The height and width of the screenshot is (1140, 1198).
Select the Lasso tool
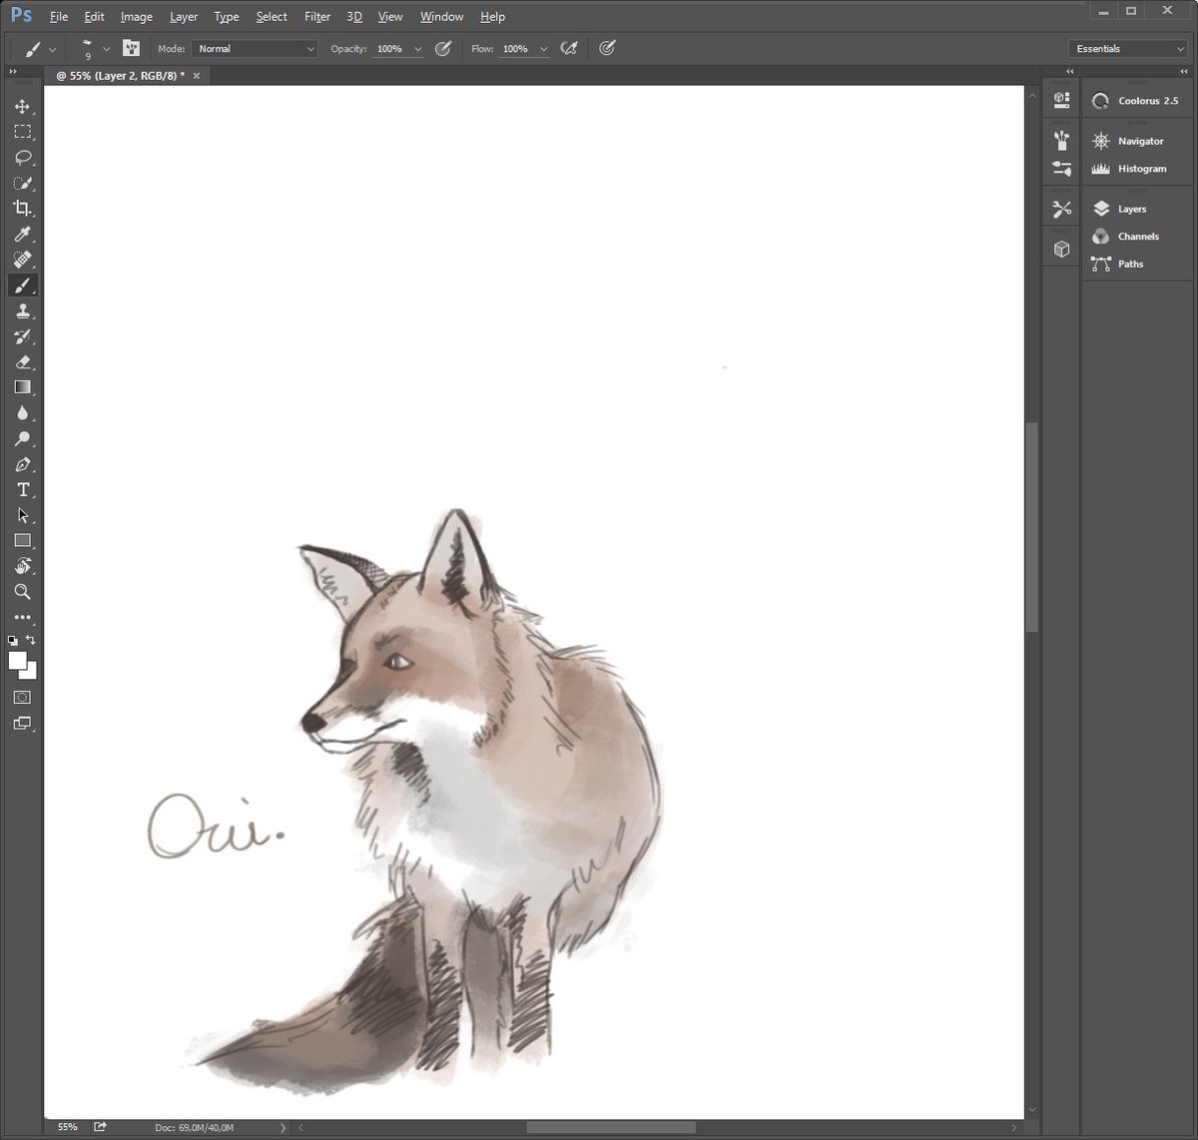point(22,158)
